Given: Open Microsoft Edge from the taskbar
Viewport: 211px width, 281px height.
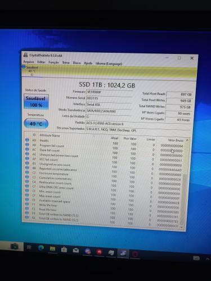Looking at the screenshot, I should (x=41, y=248).
